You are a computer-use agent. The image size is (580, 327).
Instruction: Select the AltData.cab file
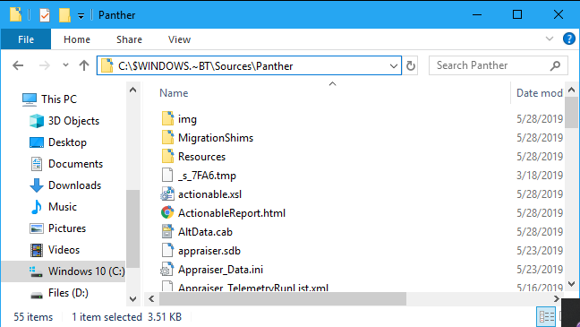coord(205,232)
